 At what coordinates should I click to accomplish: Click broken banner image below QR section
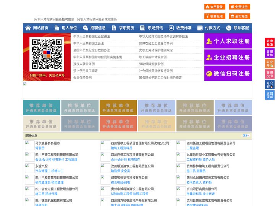[137, 90]
